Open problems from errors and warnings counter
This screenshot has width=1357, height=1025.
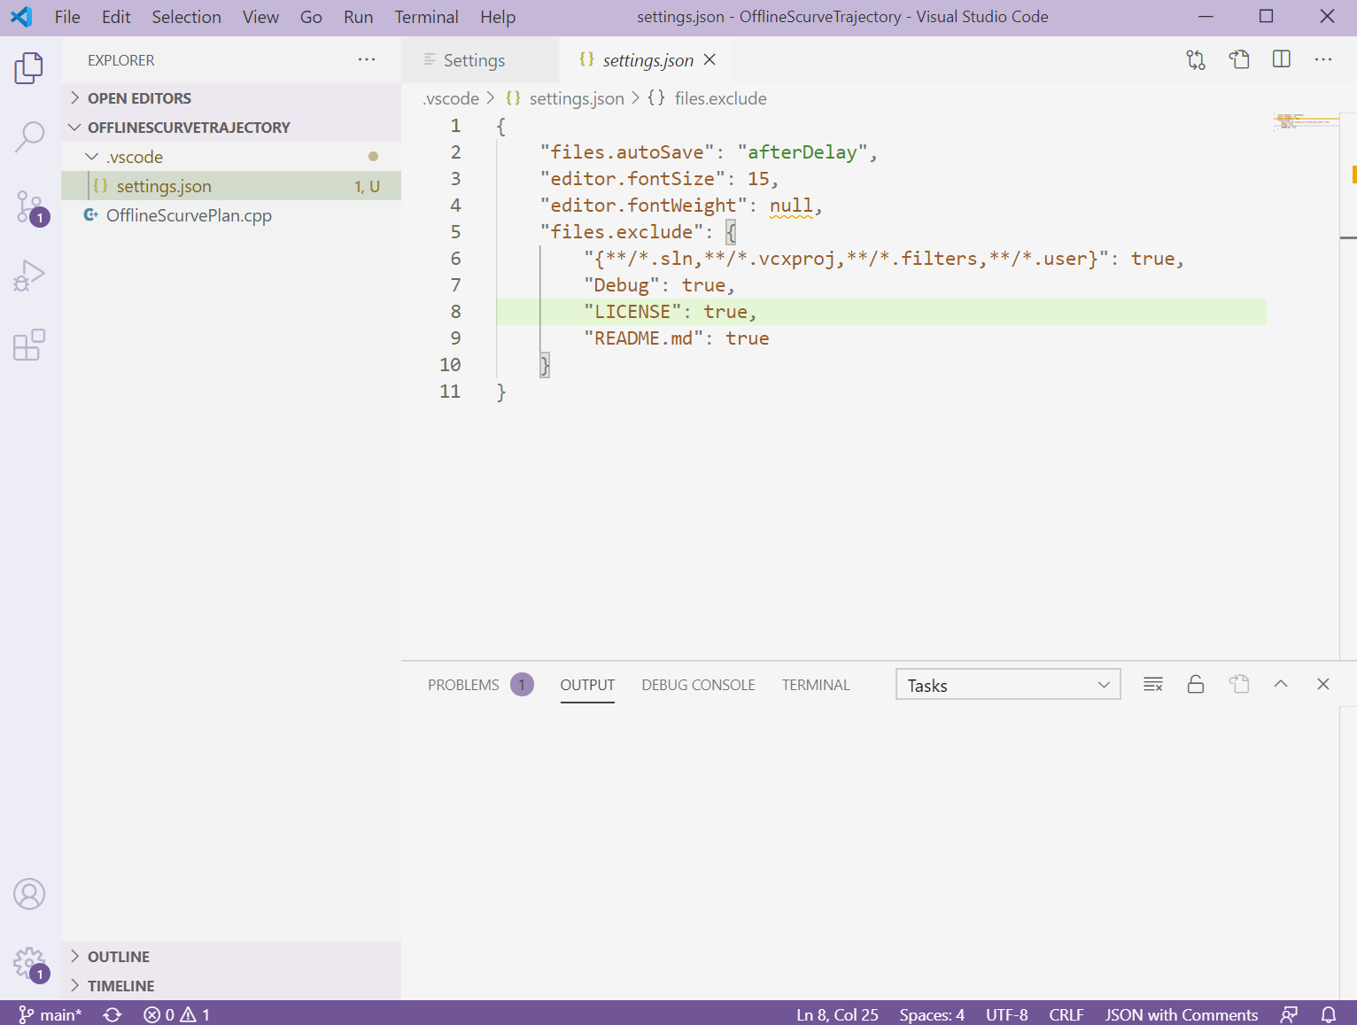177,1014
